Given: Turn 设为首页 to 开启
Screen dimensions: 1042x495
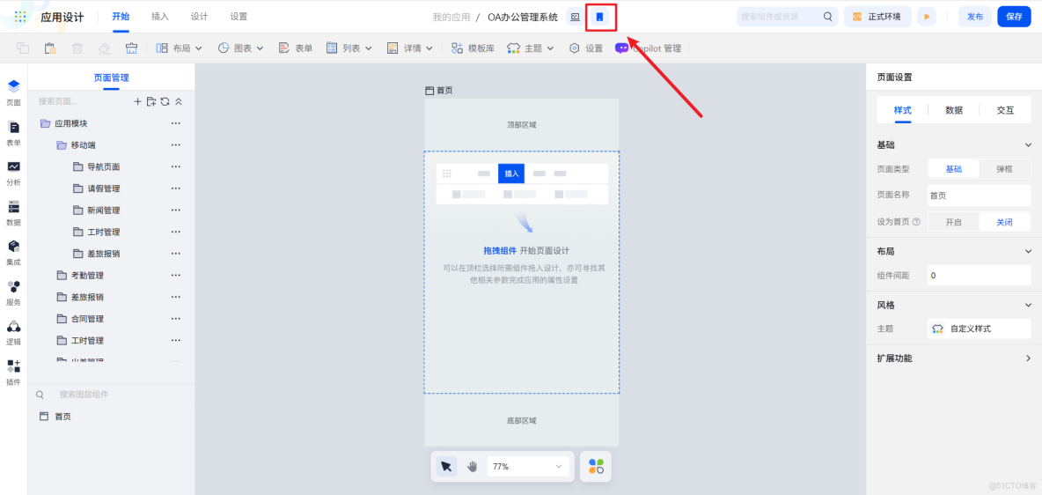Looking at the screenshot, I should [x=954, y=222].
